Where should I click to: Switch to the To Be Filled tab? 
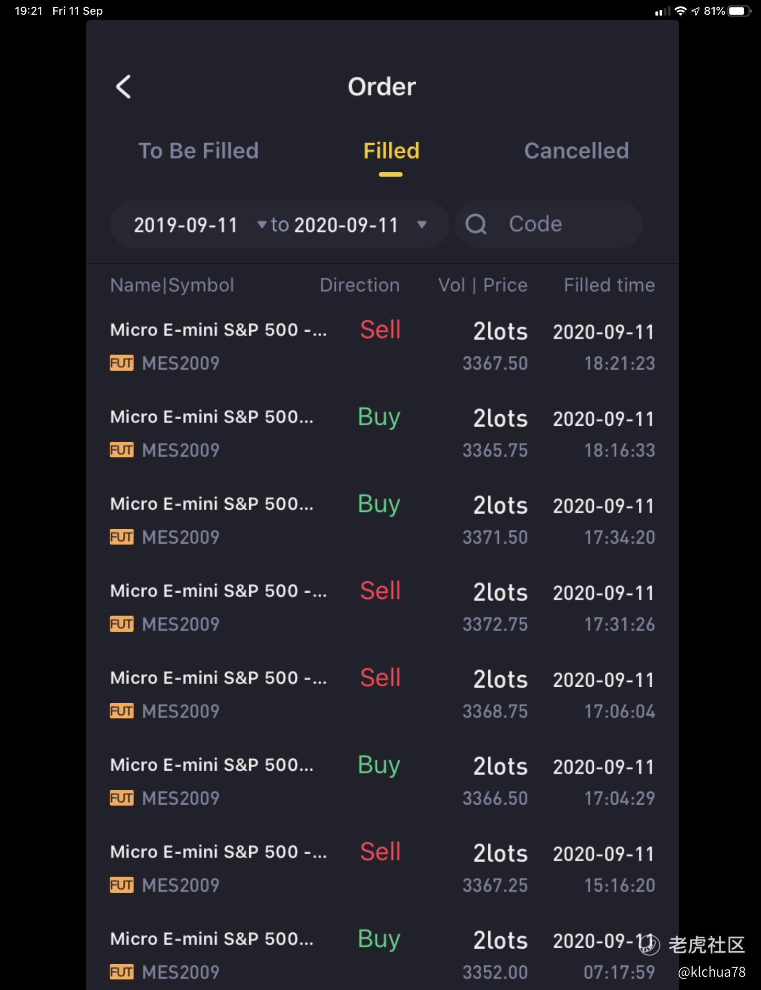(x=198, y=151)
